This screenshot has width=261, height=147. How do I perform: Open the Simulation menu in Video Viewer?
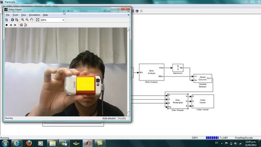(34, 15)
